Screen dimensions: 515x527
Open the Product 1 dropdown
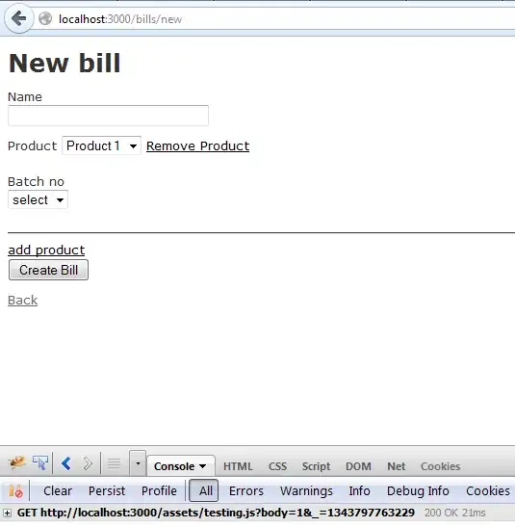click(101, 145)
